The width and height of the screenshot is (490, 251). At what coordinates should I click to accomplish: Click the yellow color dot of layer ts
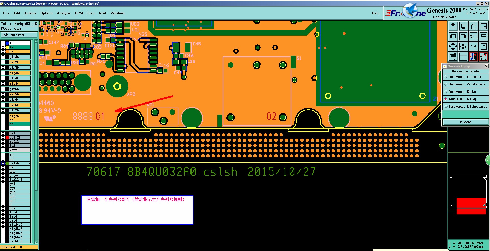coord(7,47)
